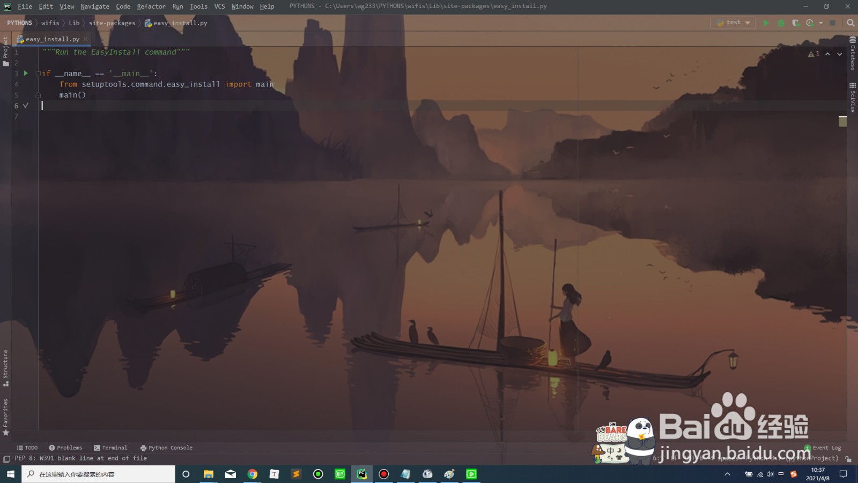Open the TODO tool window
This screenshot has width=858, height=483.
[x=27, y=448]
